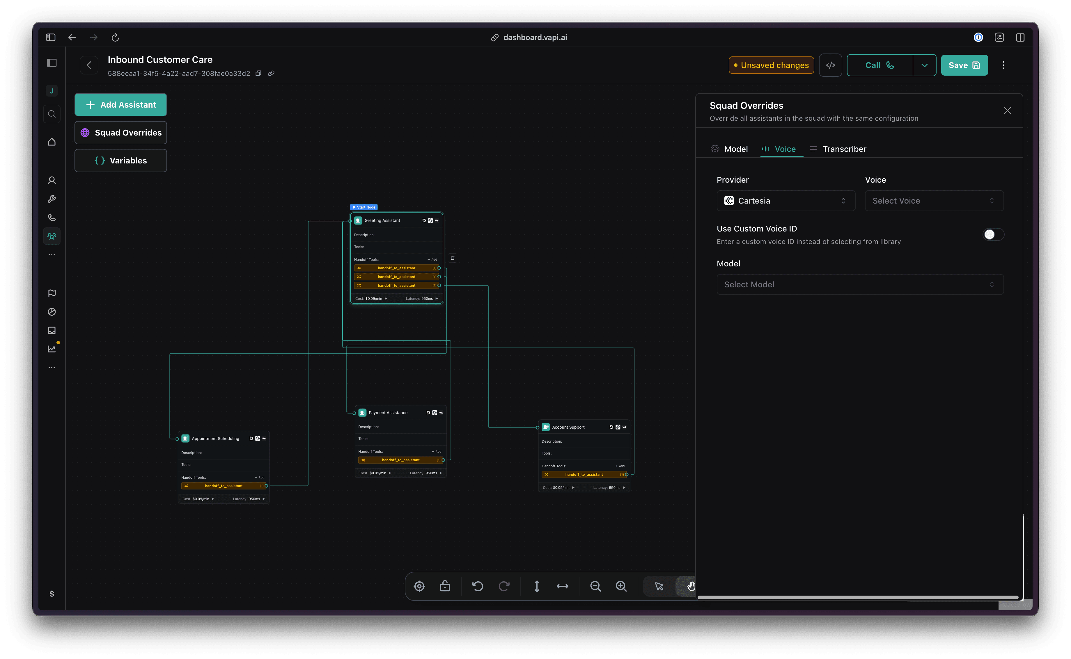Open the Select Voice dropdown
The width and height of the screenshot is (1071, 659).
tap(934, 201)
